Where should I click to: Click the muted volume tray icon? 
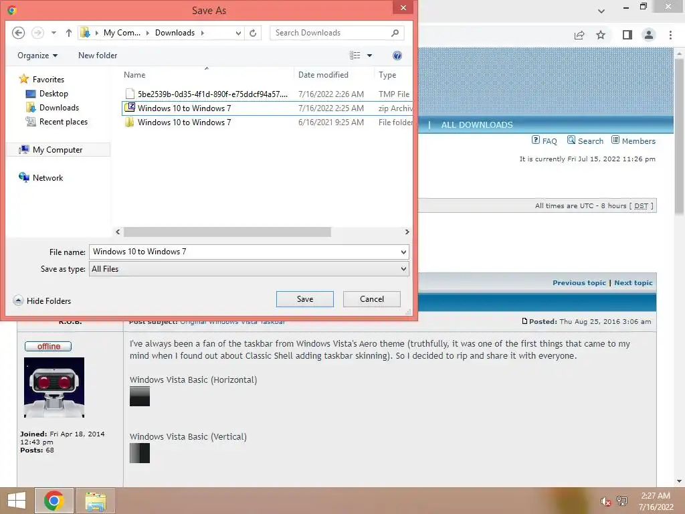[605, 501]
